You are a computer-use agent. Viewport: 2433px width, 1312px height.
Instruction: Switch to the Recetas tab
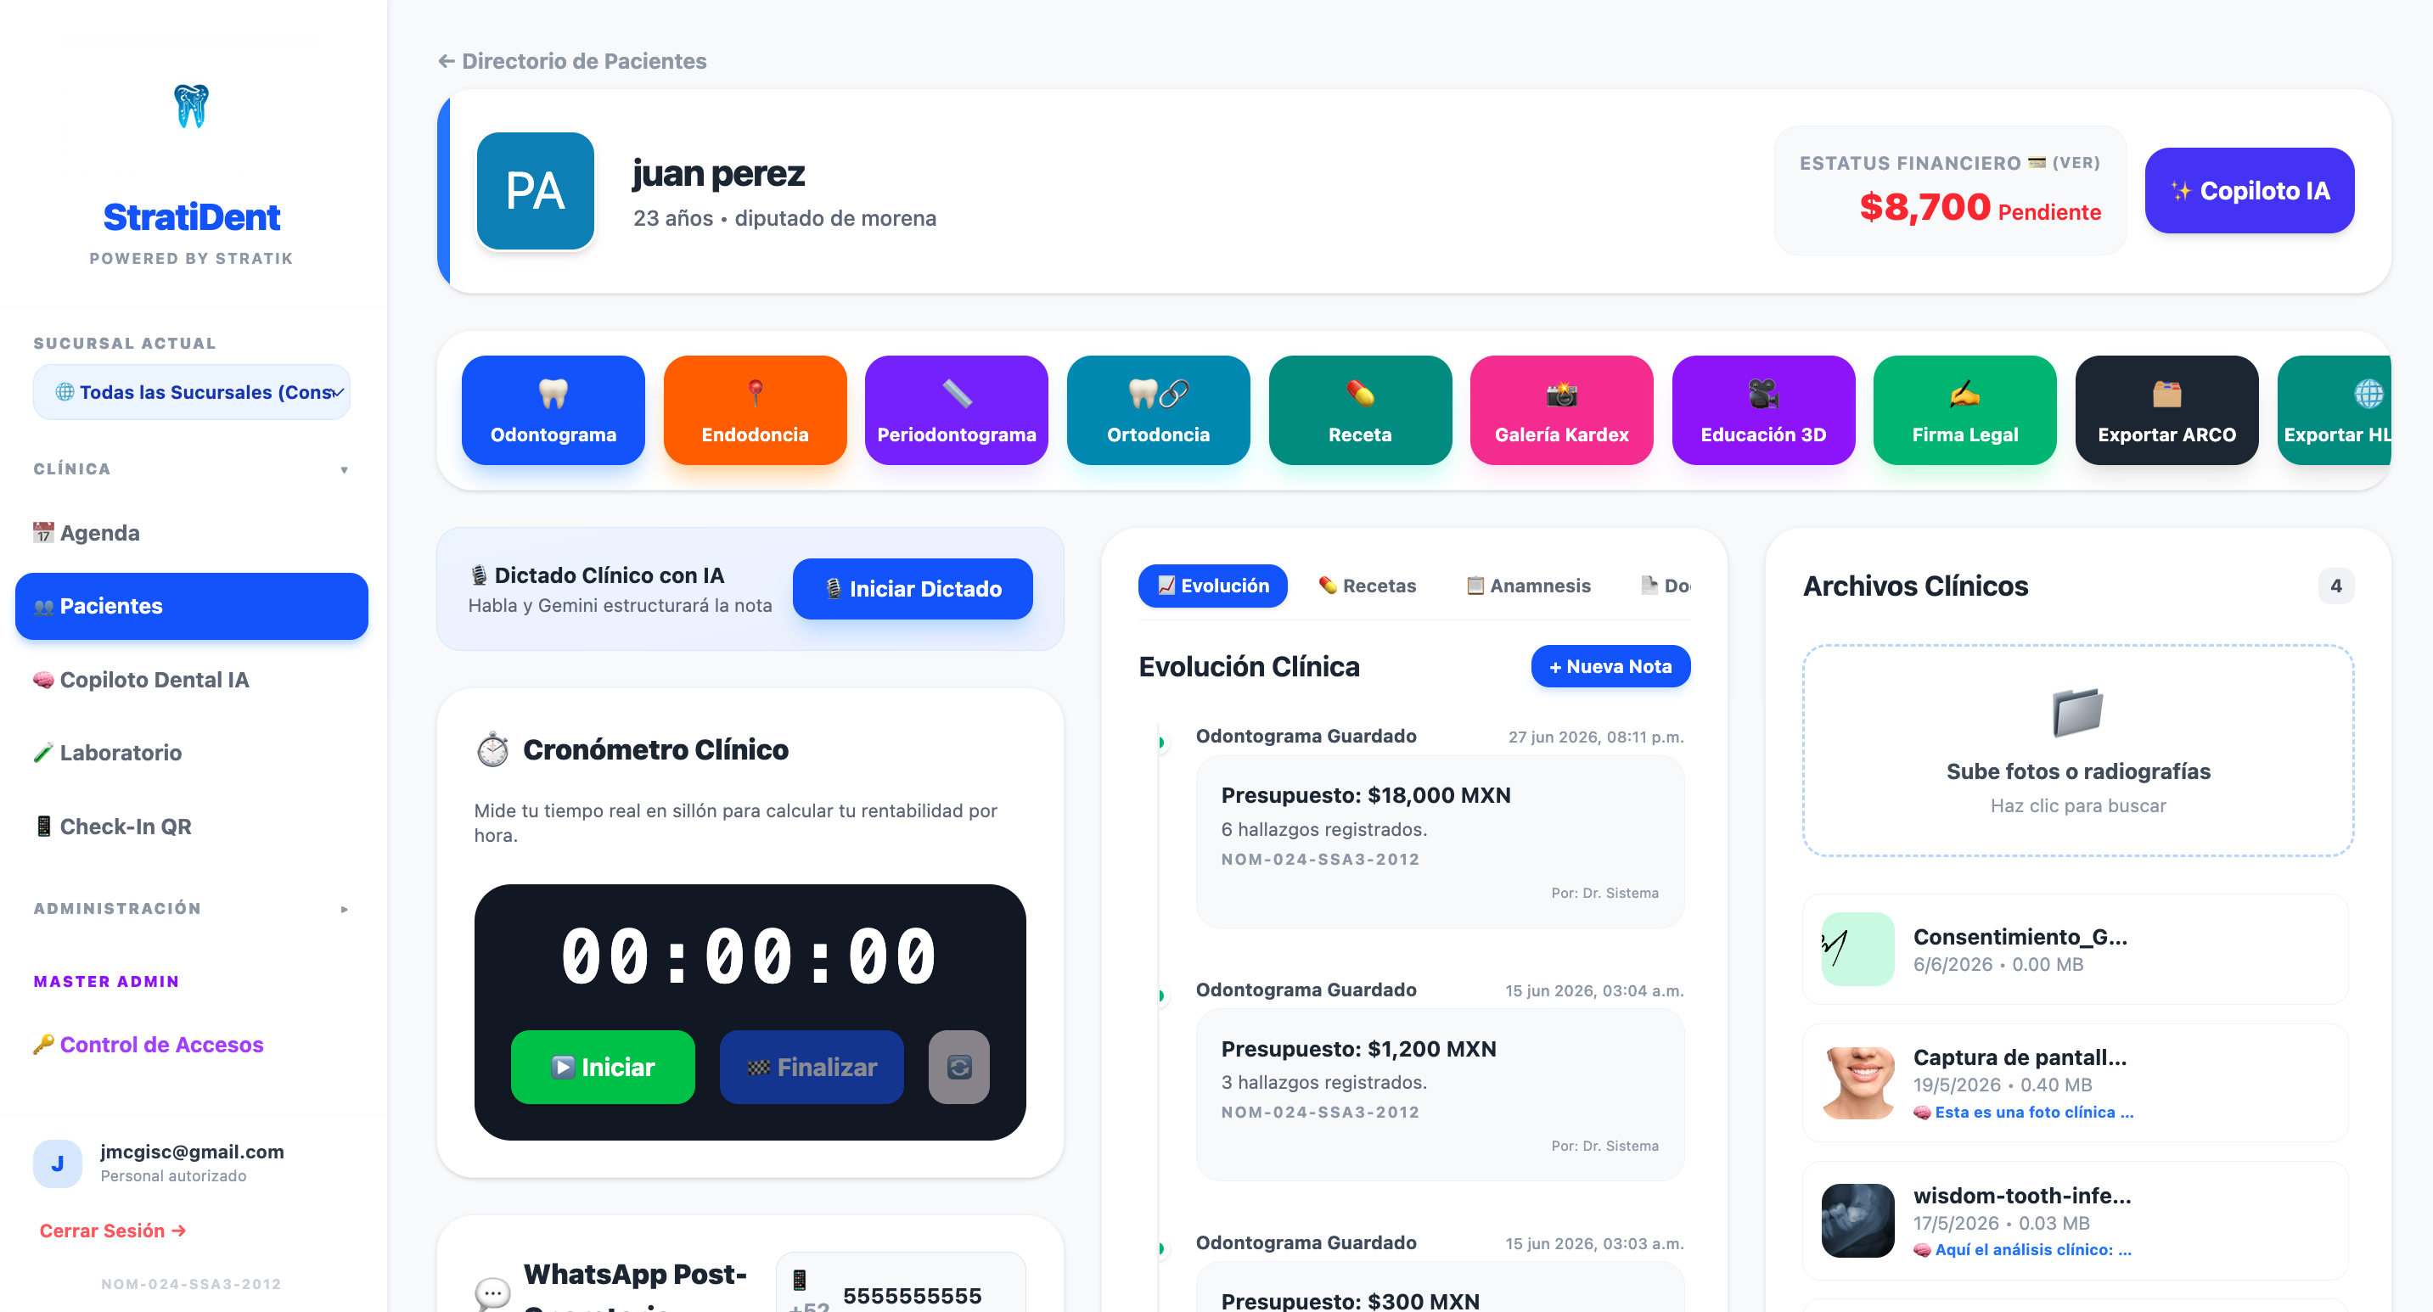point(1366,586)
